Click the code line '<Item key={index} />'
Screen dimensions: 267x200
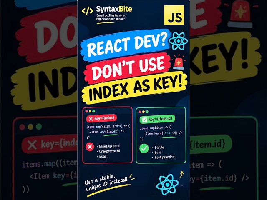(107, 132)
